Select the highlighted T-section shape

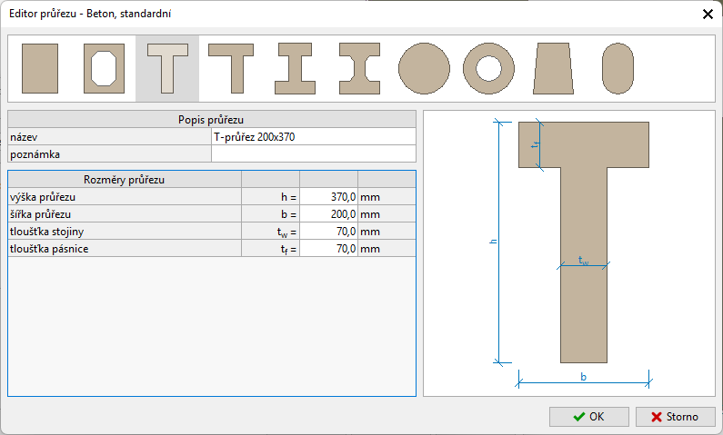167,69
